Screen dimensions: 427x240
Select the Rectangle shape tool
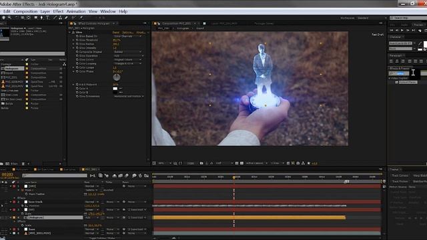(x=35, y=18)
